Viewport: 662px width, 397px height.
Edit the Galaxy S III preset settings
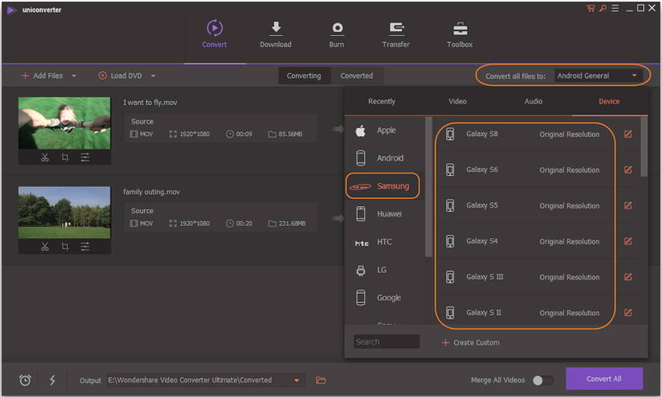[629, 277]
